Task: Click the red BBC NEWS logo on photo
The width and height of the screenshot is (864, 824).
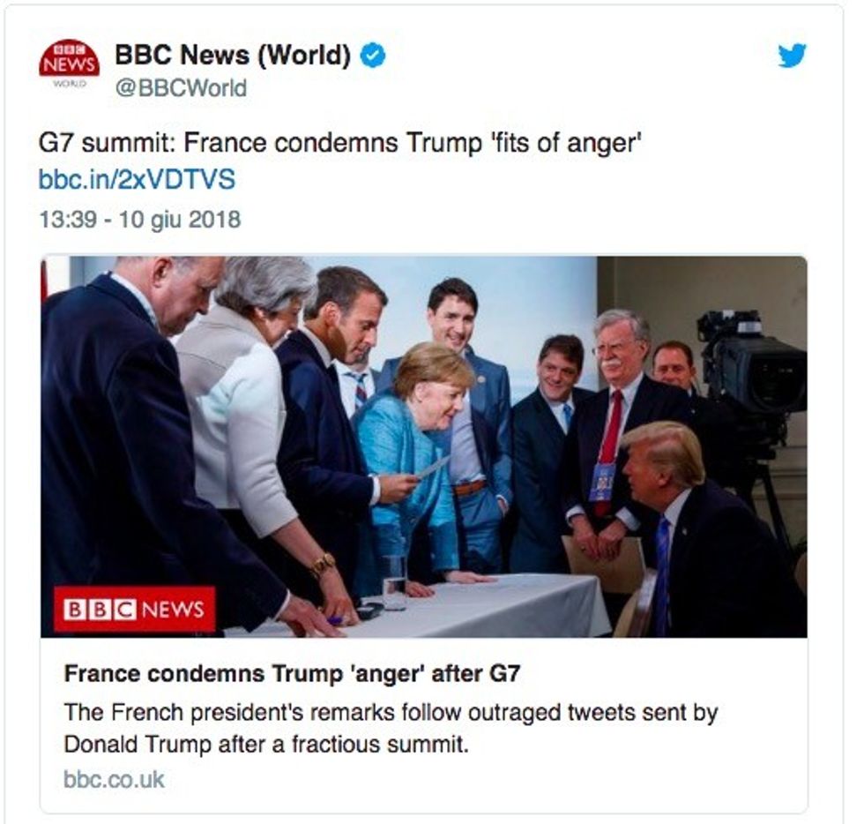Action: pos(134,610)
